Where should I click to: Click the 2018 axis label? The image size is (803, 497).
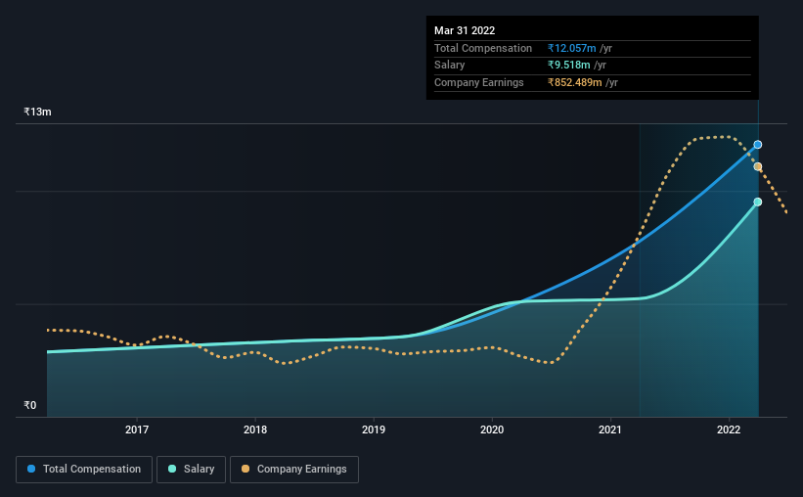tap(255, 429)
